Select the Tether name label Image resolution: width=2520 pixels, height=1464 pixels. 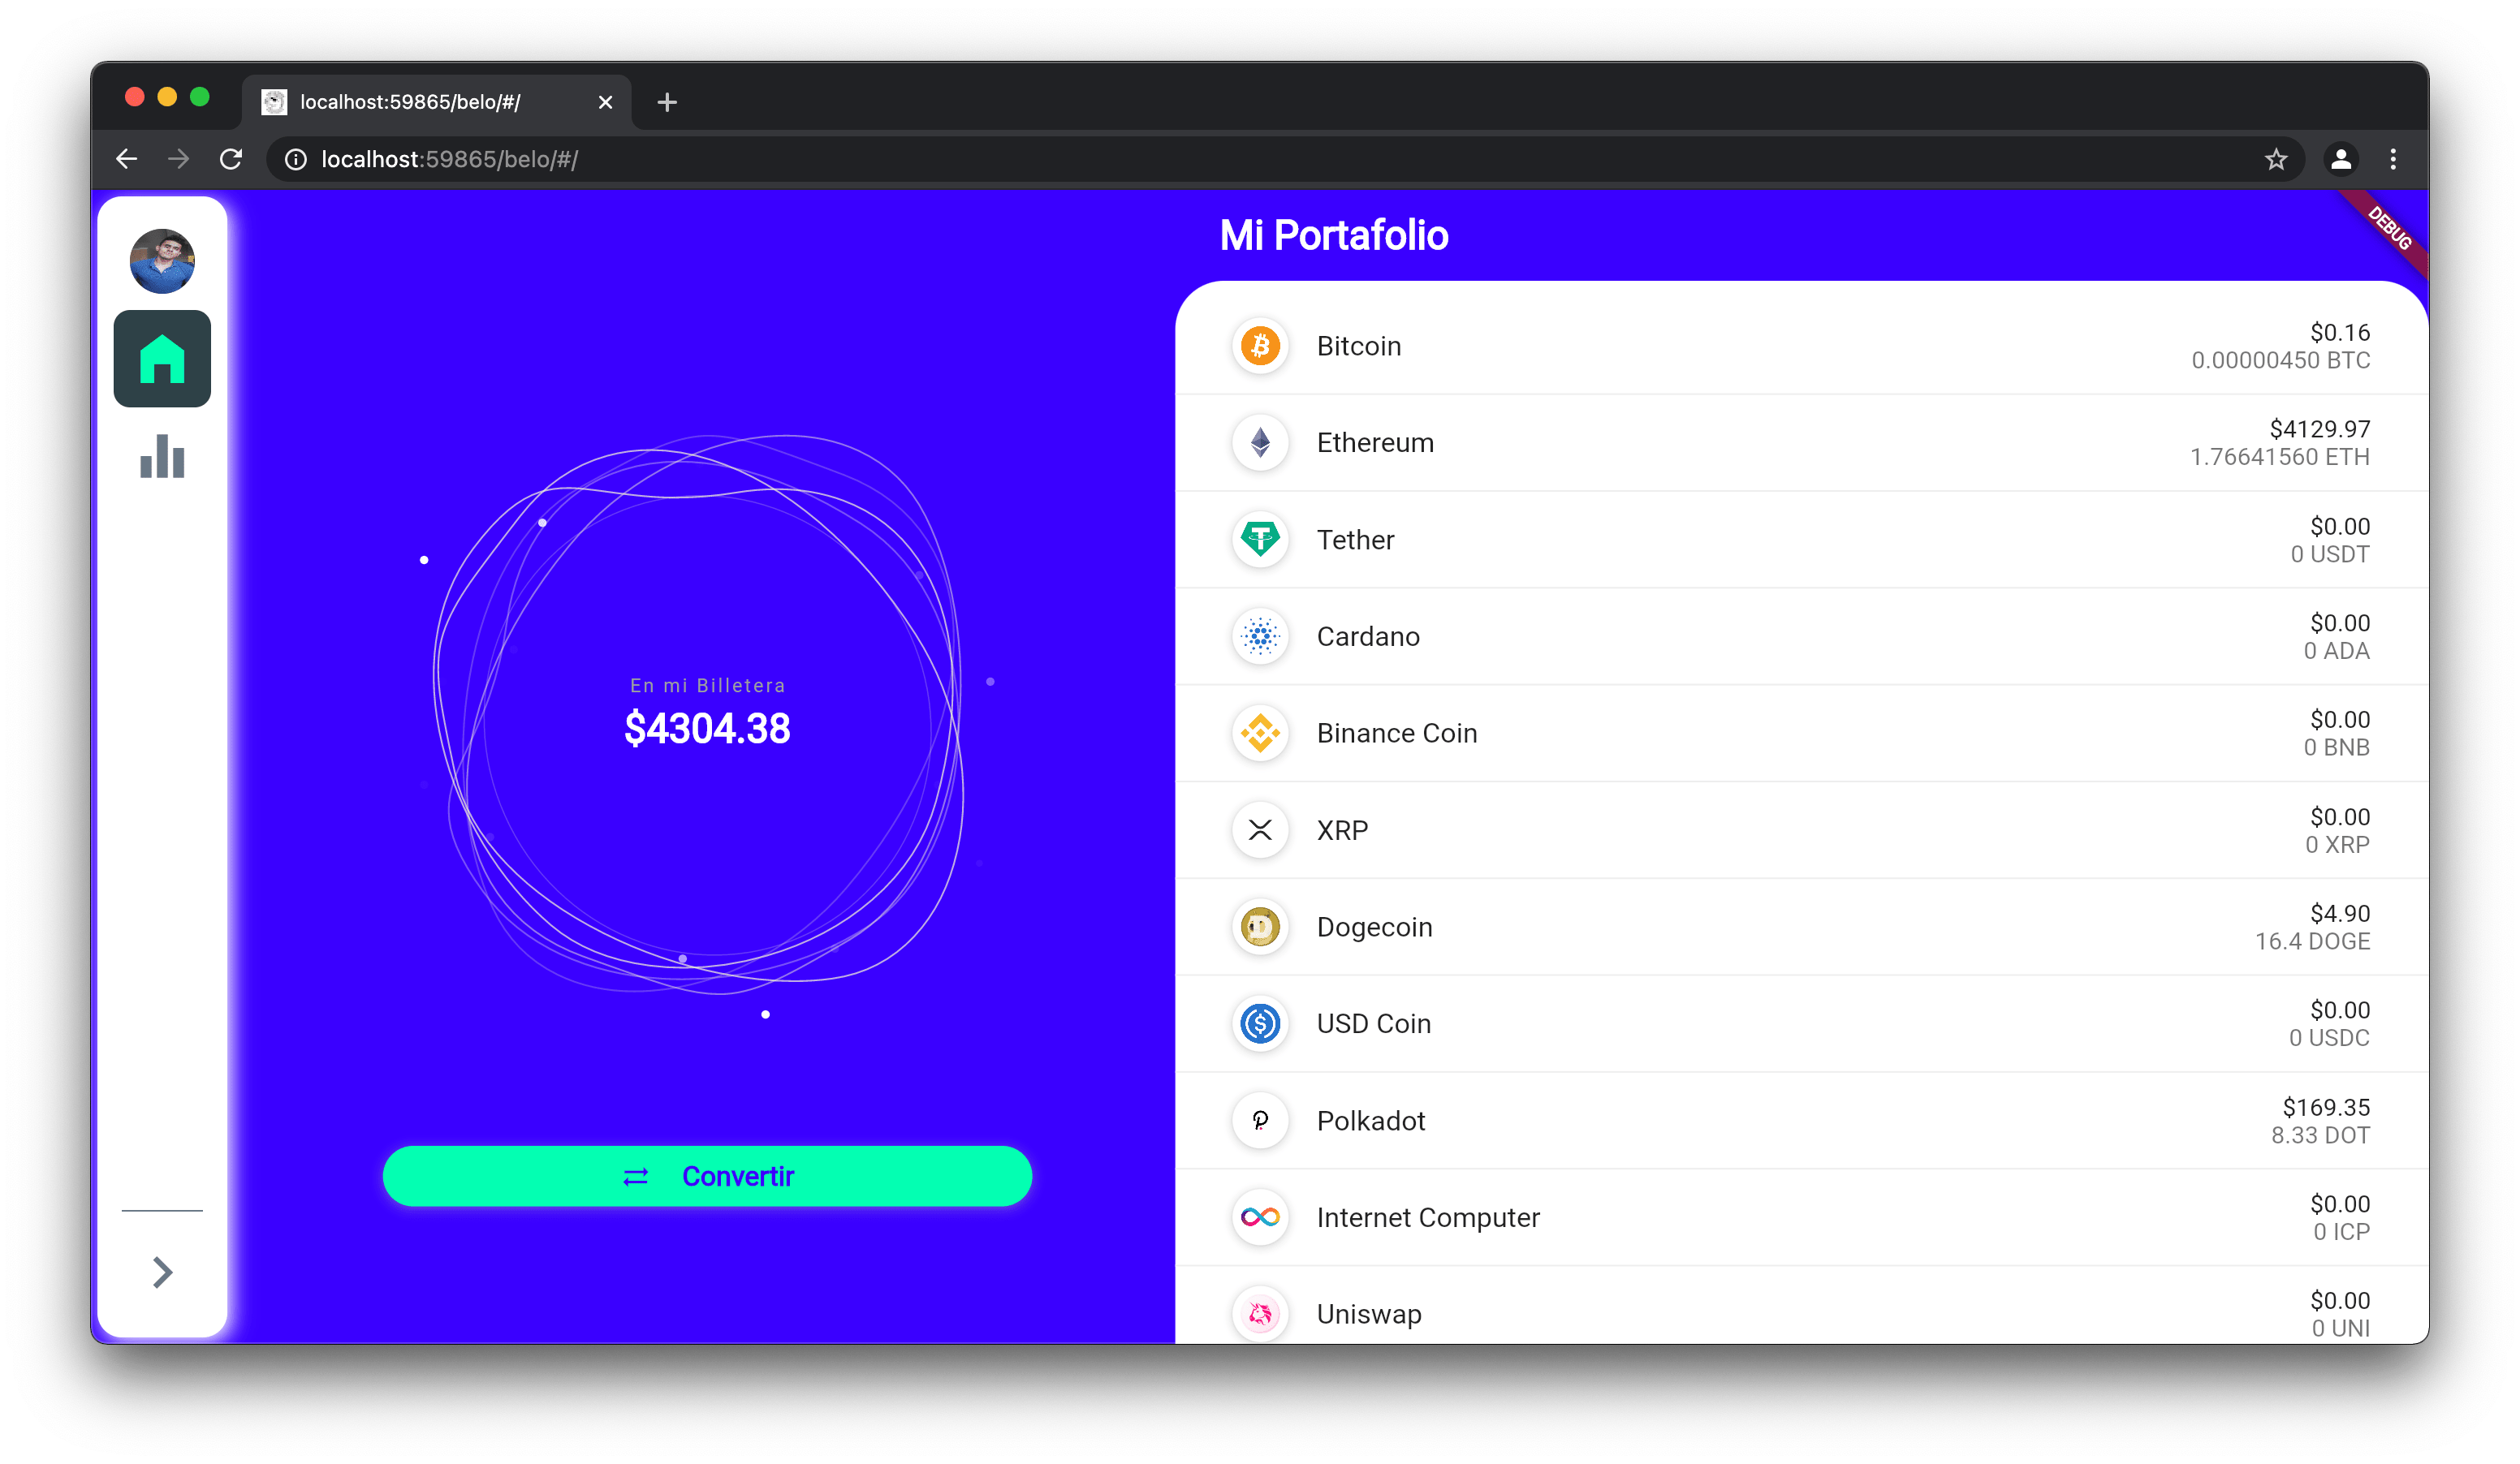pos(1355,540)
